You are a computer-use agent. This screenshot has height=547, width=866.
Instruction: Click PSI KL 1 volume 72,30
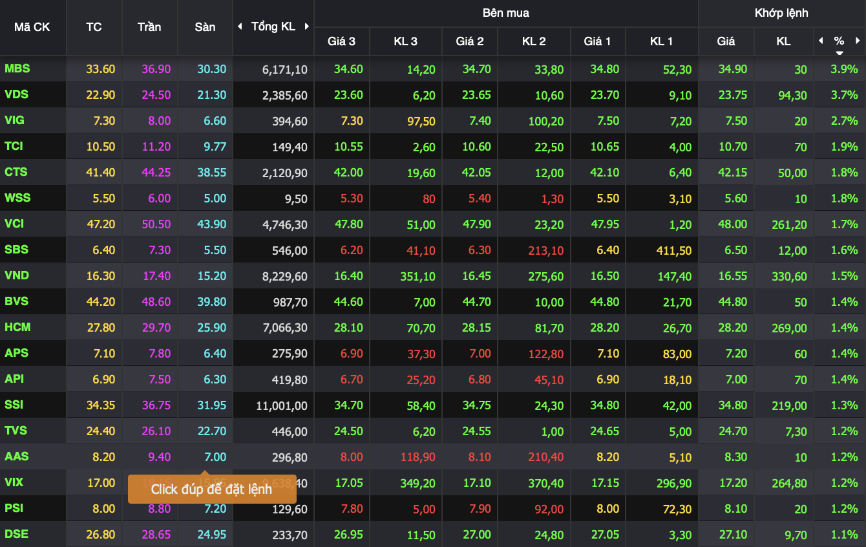[677, 509]
